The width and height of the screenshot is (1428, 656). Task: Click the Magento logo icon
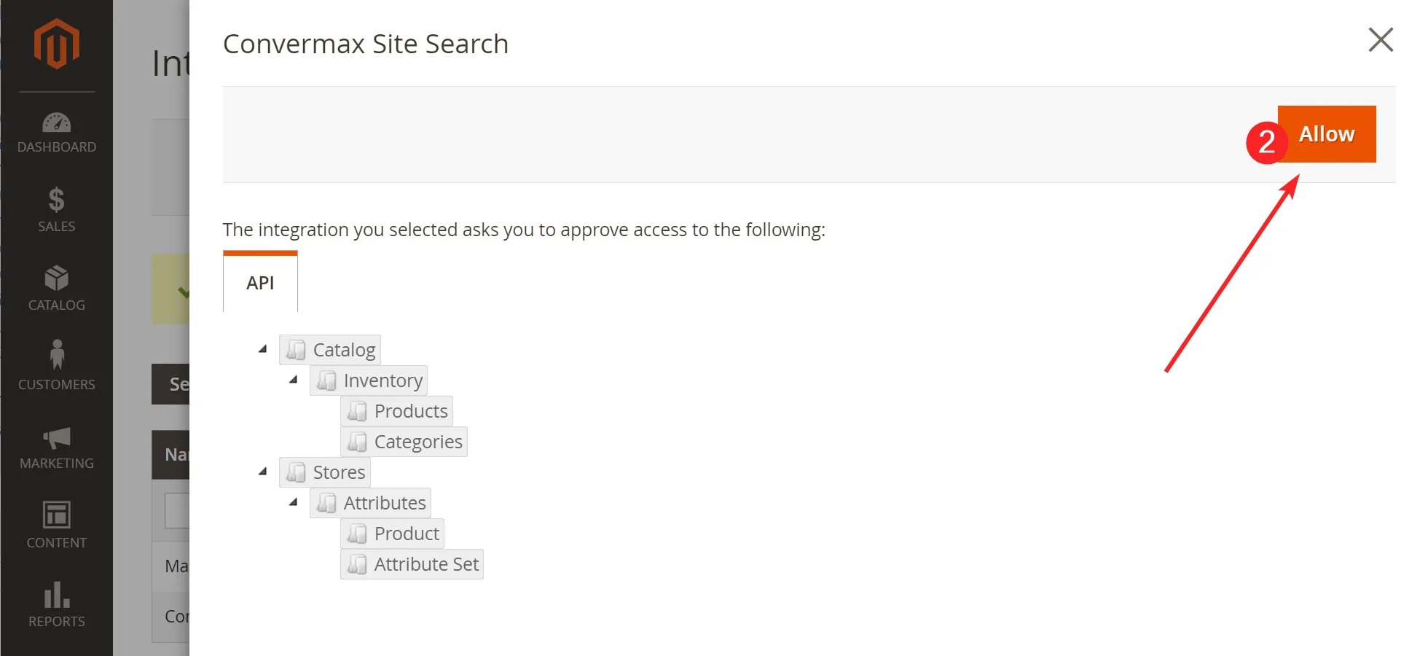56,44
